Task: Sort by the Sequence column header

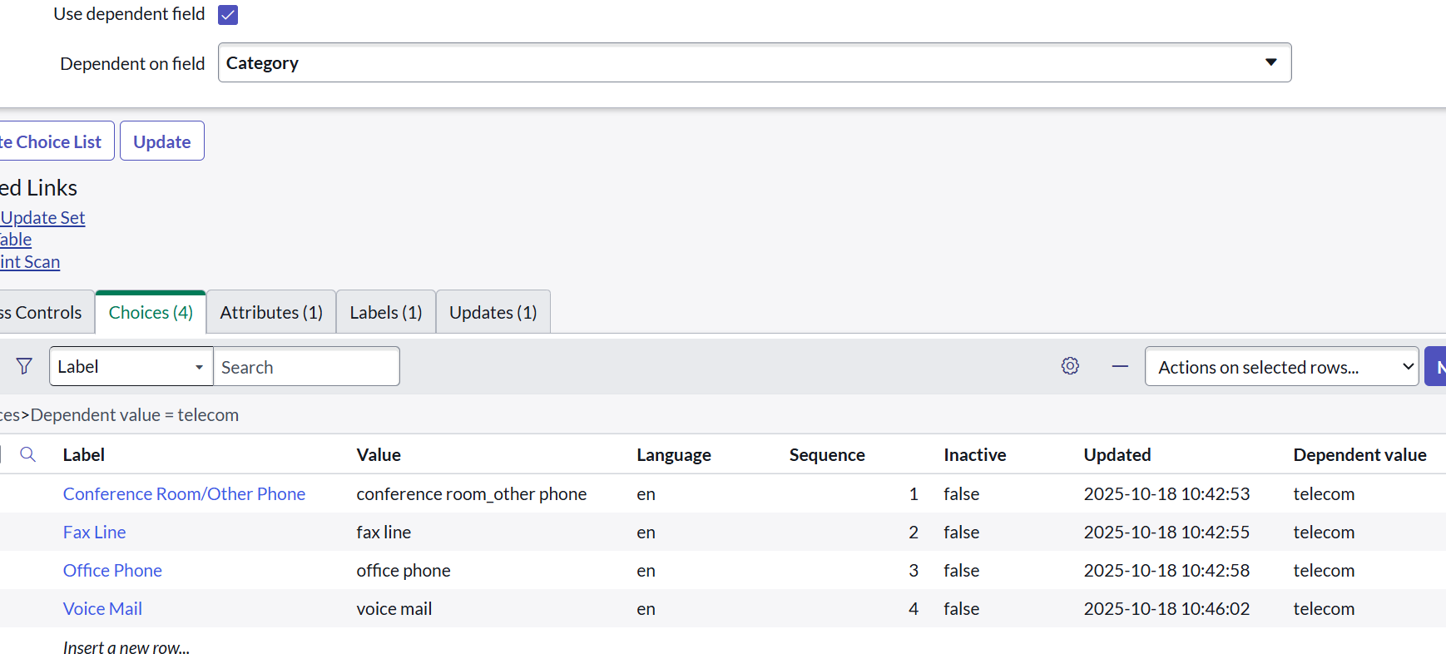Action: pos(826,455)
